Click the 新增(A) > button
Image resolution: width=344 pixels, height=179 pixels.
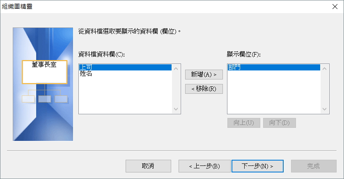204,75
